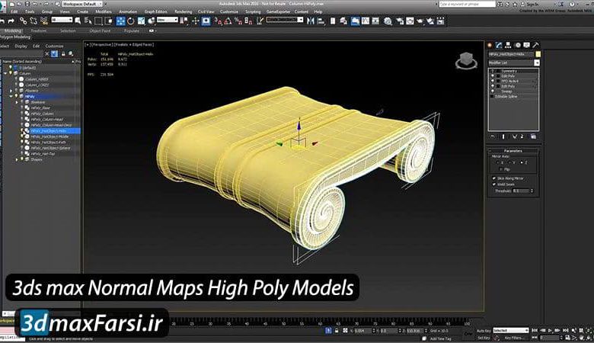Viewport: 594px width, 343px height.
Task: Select Editable Spline in modifier stack
Action: coord(506,97)
